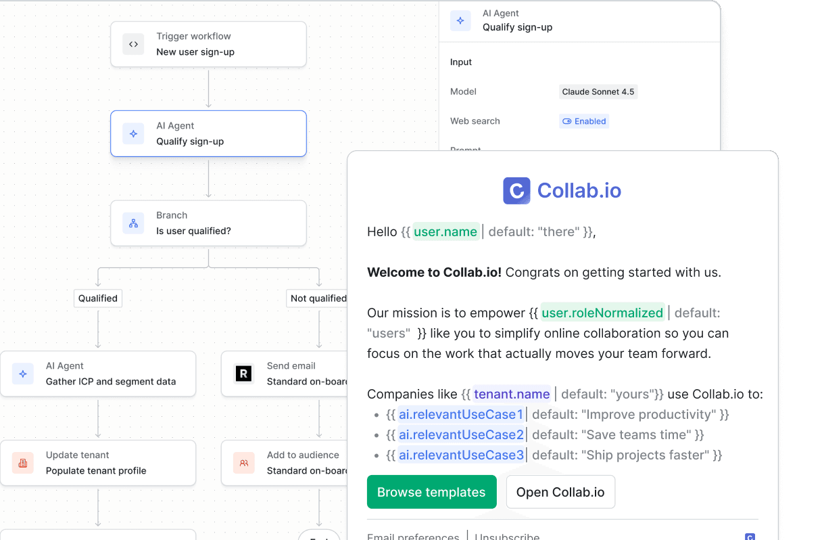Image resolution: width=822 pixels, height=540 pixels.
Task: Select the Trigger workflow New user sign-up node
Action: pos(208,44)
